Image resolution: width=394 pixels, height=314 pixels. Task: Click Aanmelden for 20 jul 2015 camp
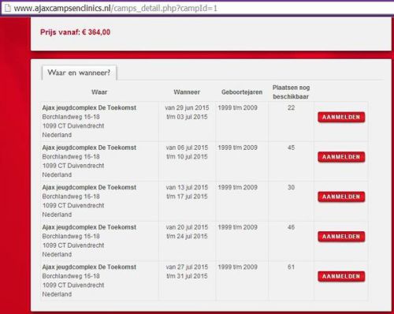341,237
